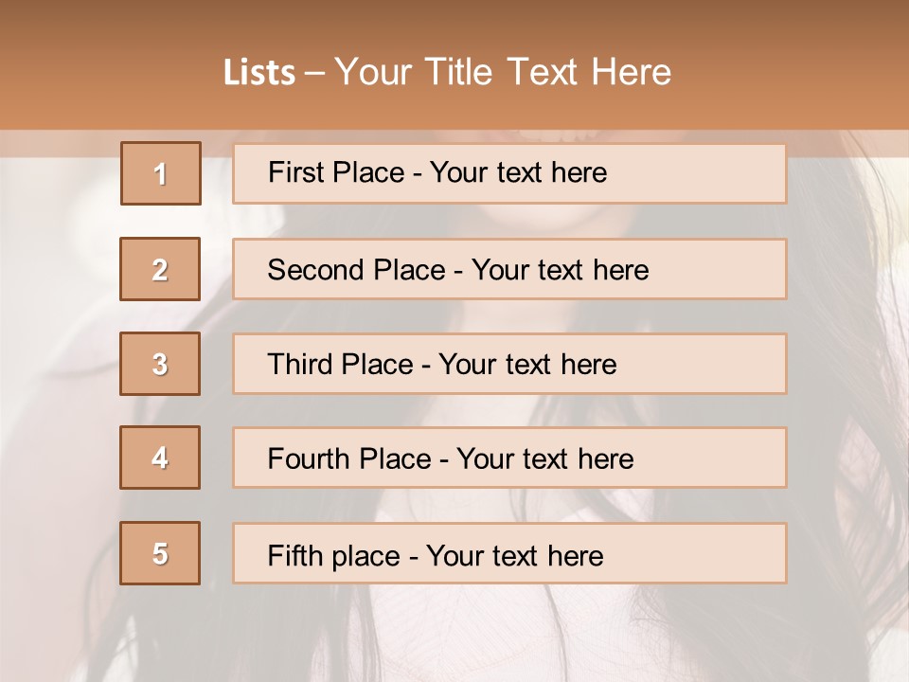The image size is (909, 682).
Task: Click the slide title text
Action: click(448, 72)
